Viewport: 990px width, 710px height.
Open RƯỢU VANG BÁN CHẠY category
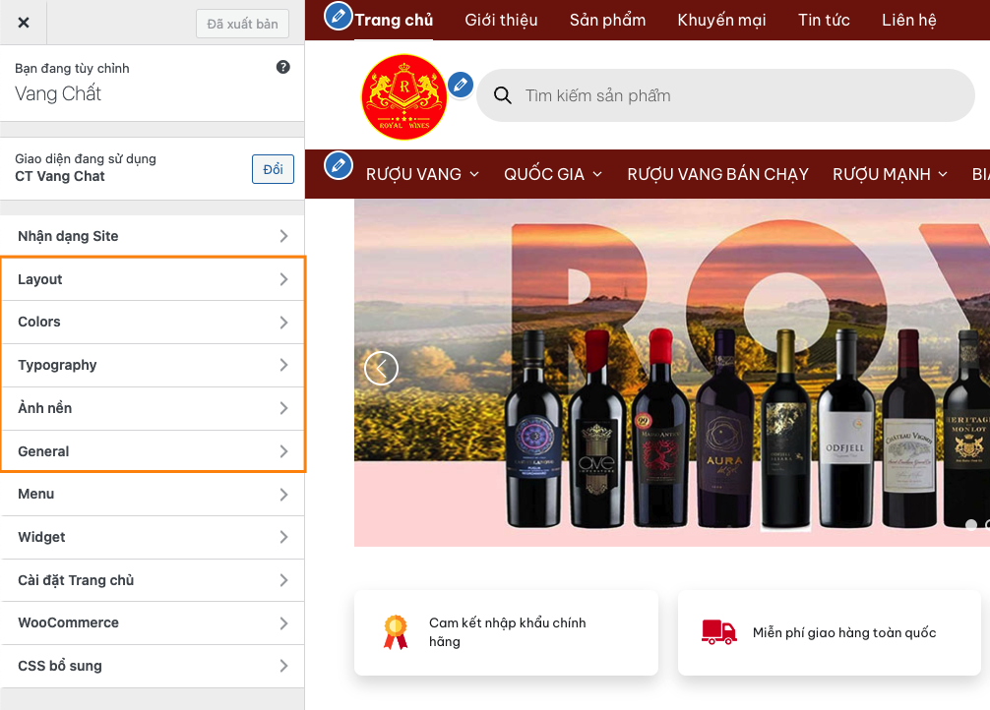(x=717, y=174)
